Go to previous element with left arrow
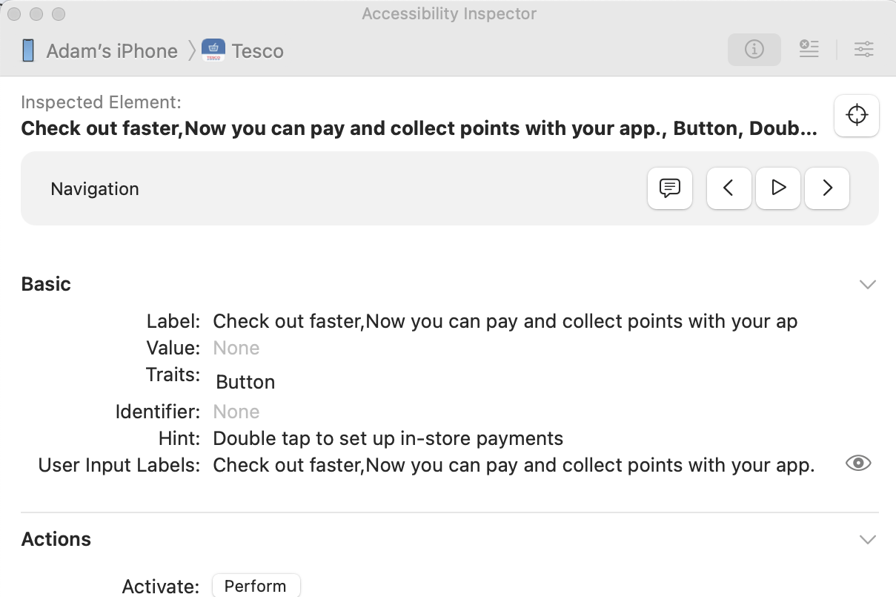This screenshot has height=597, width=896. coord(729,188)
